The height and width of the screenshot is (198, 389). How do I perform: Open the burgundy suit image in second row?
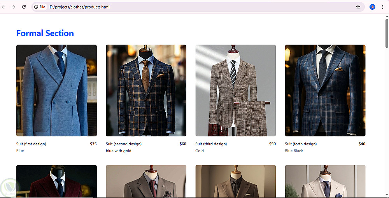coord(56,181)
